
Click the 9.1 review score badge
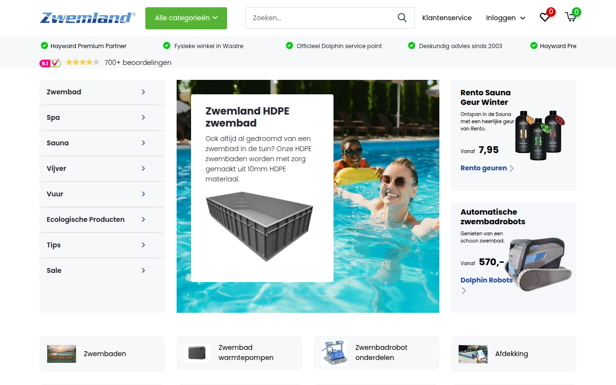pyautogui.click(x=50, y=63)
